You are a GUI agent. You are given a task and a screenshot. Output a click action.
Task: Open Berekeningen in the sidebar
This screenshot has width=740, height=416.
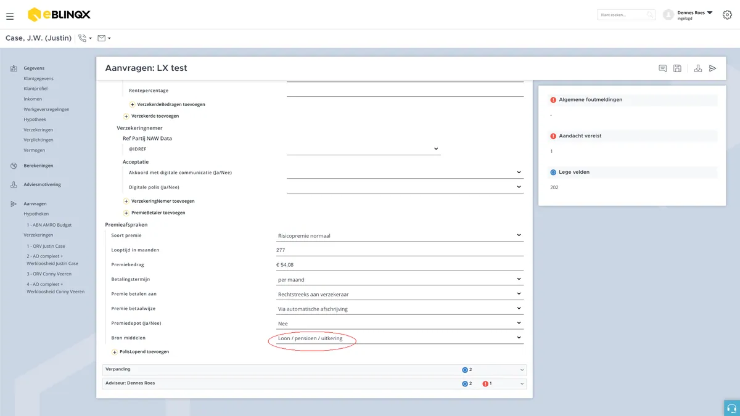pos(38,166)
